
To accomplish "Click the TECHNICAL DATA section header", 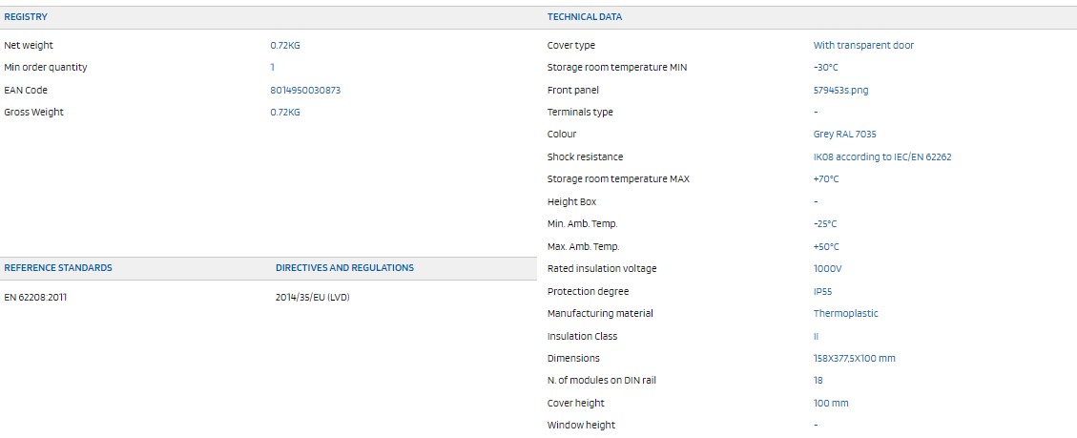I will pos(585,17).
